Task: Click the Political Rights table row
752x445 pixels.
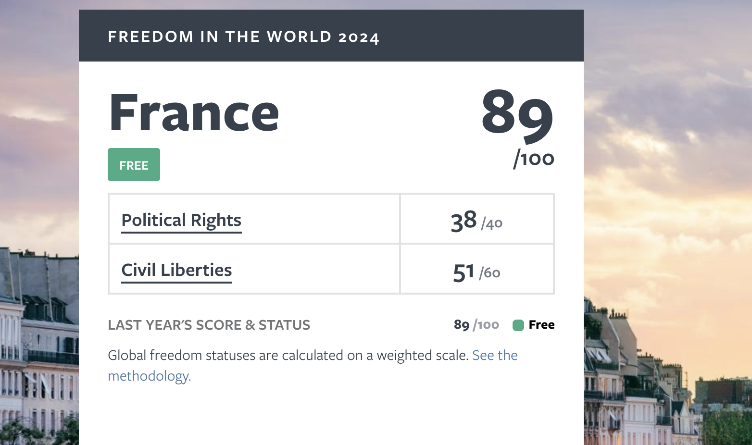Action: (x=331, y=219)
